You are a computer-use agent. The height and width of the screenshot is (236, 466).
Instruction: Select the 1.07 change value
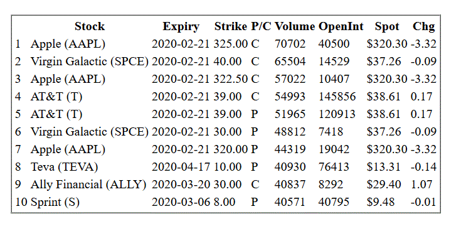(x=421, y=184)
